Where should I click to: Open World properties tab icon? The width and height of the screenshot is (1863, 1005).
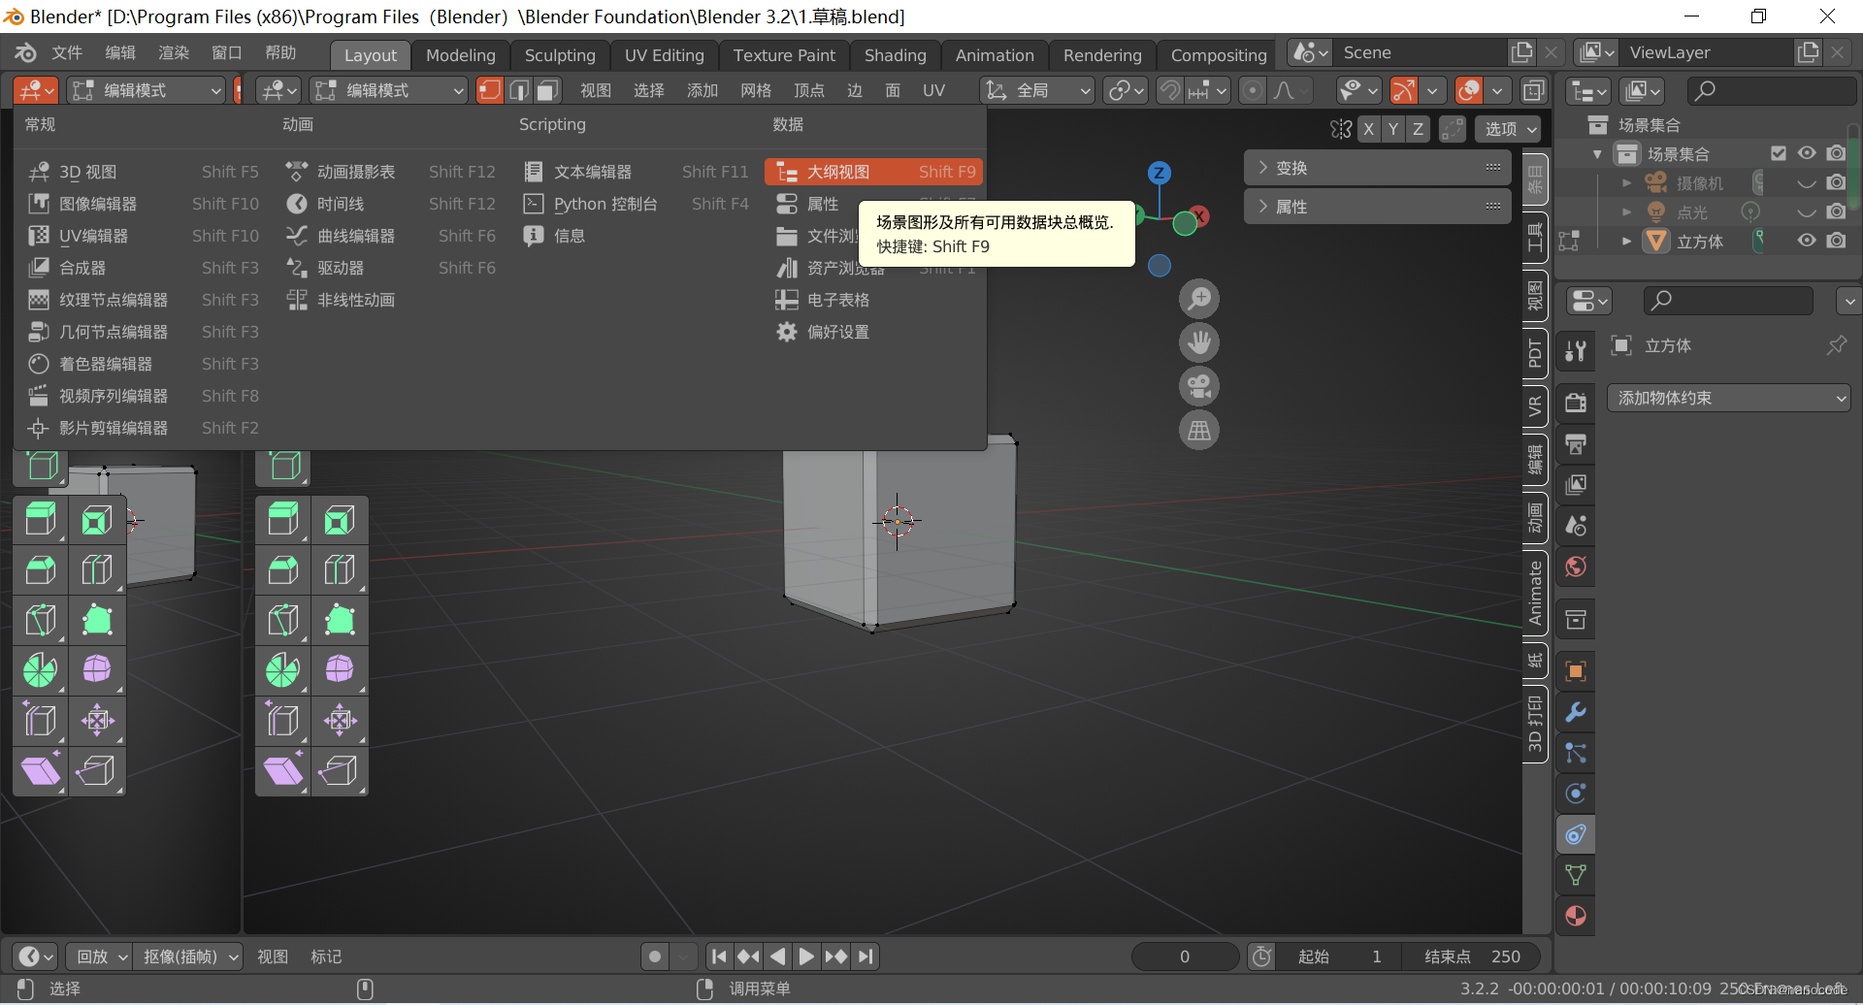click(x=1576, y=567)
